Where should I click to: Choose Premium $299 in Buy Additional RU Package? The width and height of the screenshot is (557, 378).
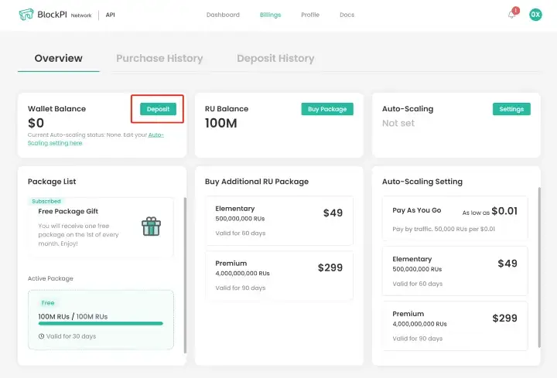pos(279,275)
